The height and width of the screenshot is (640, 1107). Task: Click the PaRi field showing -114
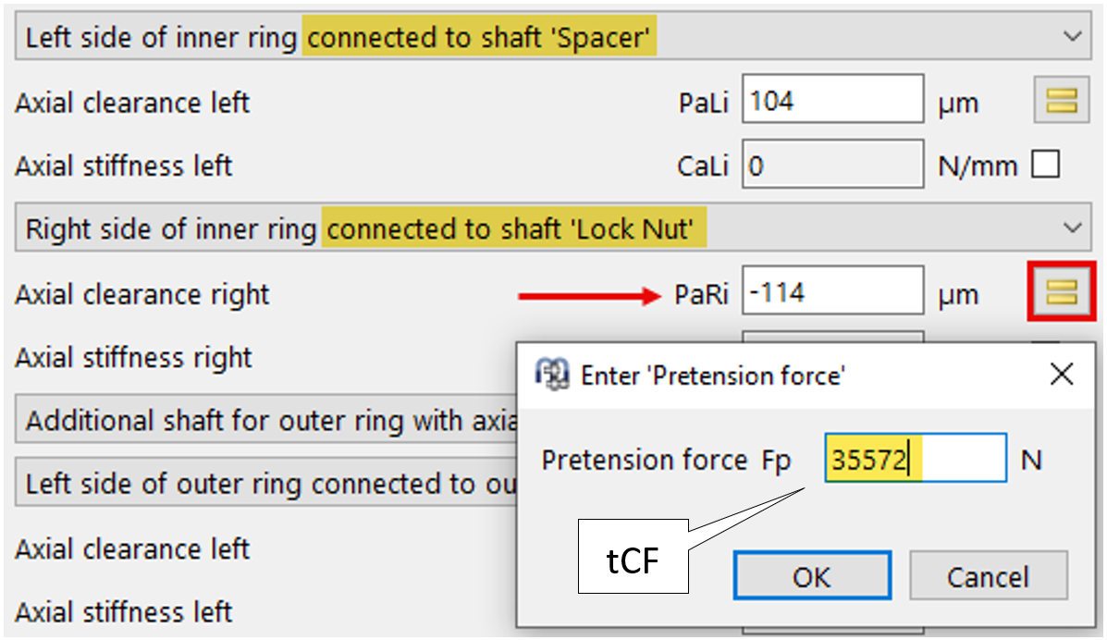tap(832, 295)
